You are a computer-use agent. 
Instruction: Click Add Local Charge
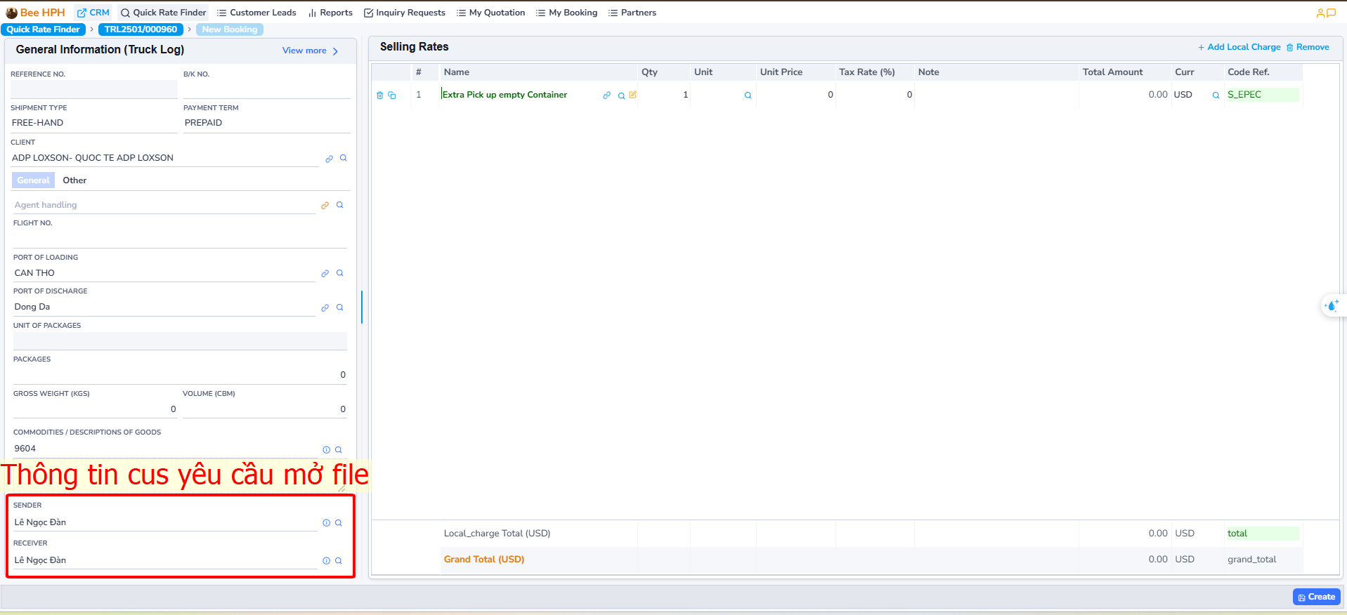(x=1239, y=47)
